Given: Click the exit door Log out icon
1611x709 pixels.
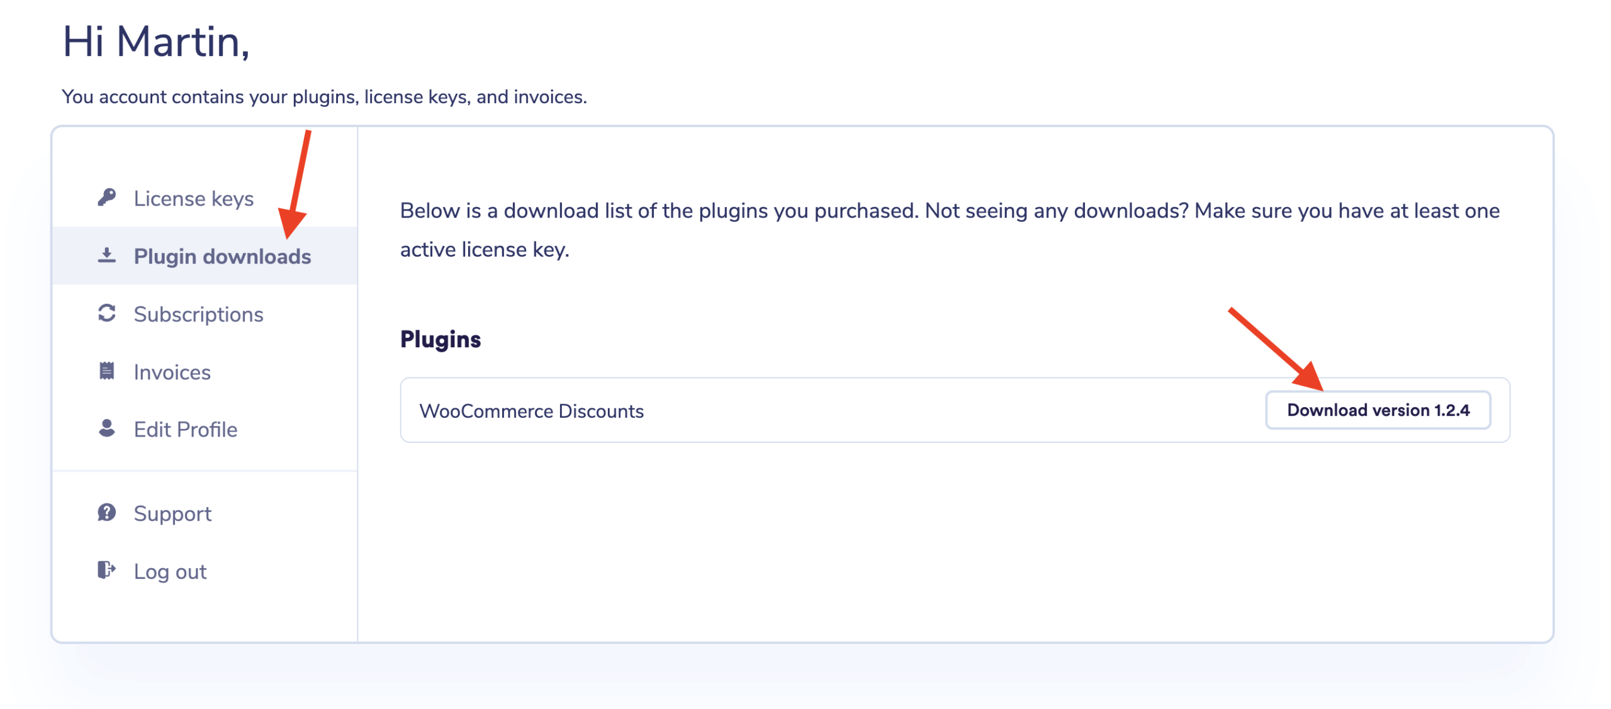Looking at the screenshot, I should point(107,570).
